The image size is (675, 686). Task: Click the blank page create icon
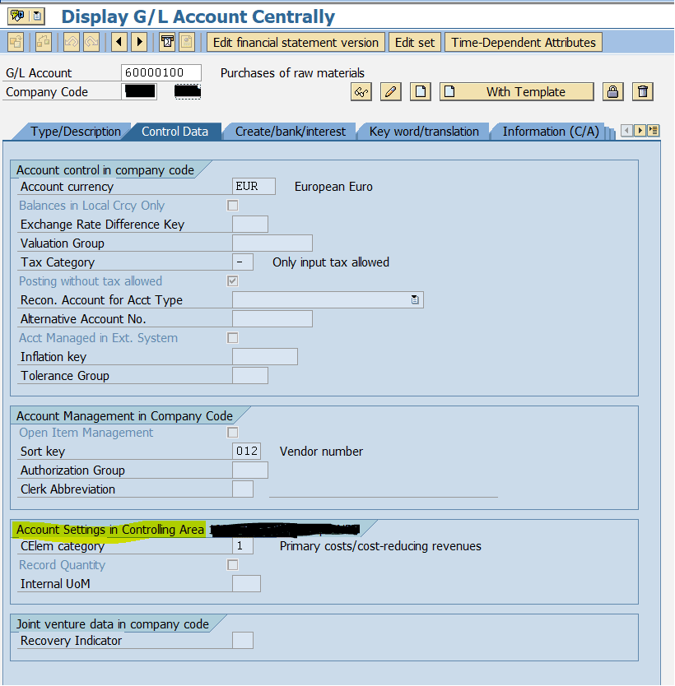[x=420, y=91]
